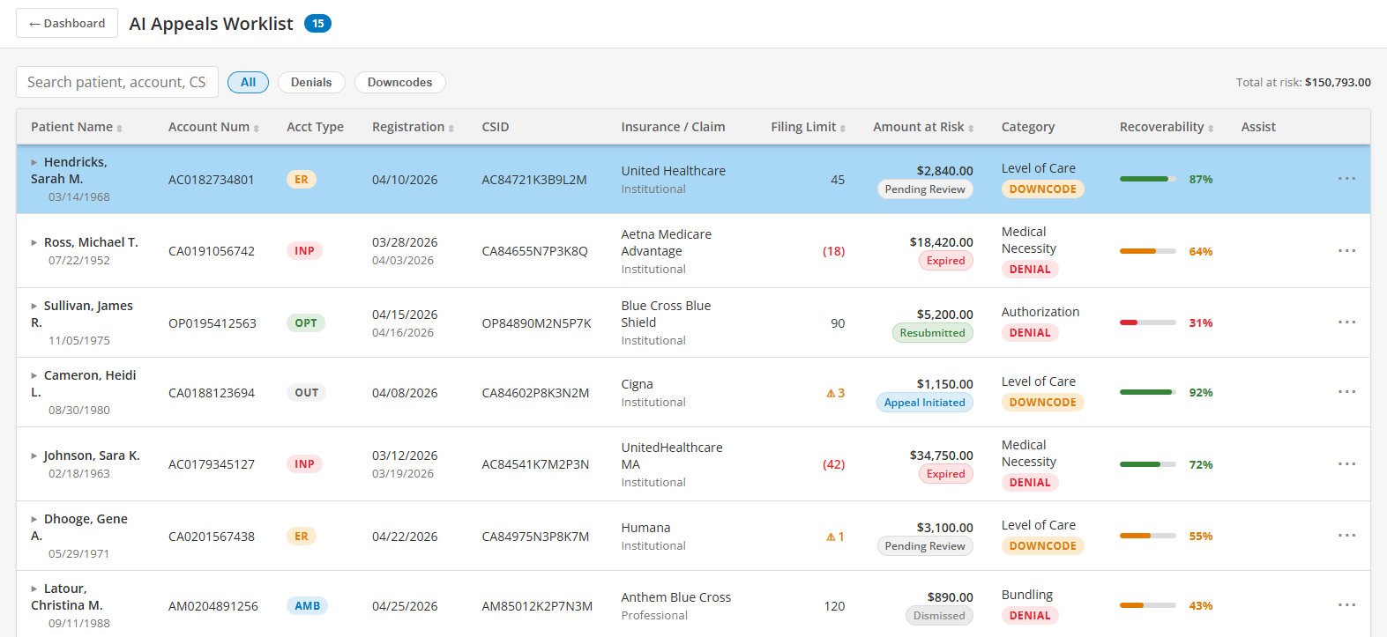Click the Anthem Blue Cross insurance cell

point(676,606)
